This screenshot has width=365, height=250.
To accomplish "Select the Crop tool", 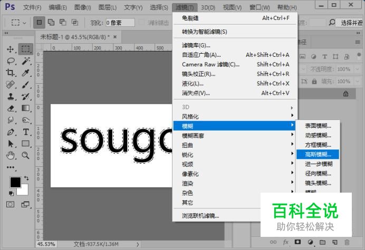I will click(x=10, y=73).
